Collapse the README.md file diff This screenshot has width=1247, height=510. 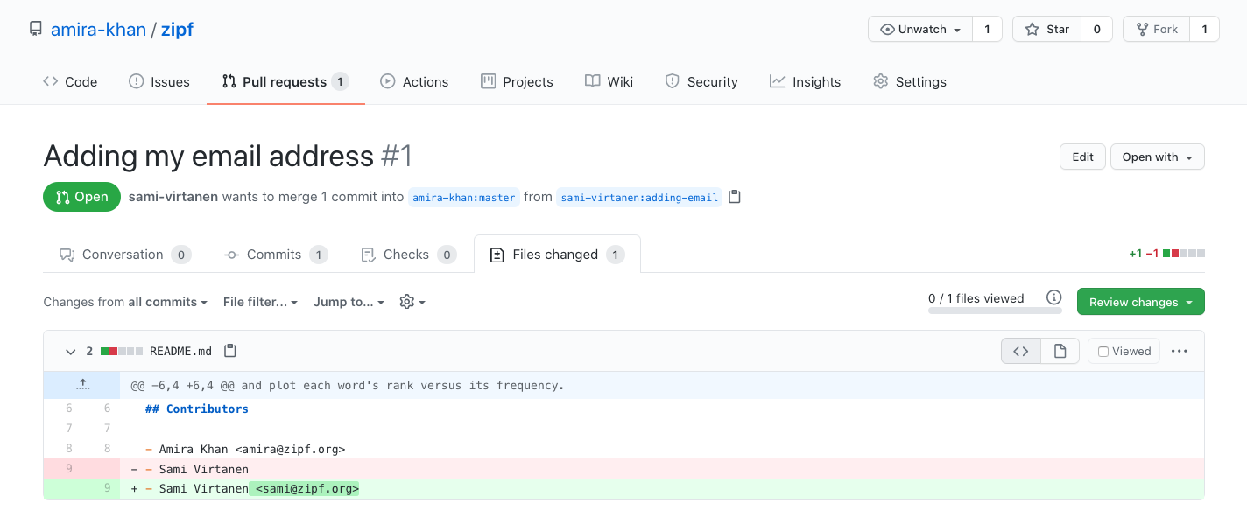coord(70,352)
